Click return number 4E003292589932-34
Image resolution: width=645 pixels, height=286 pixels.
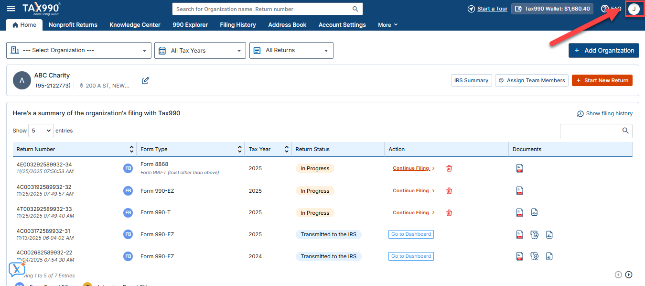[x=44, y=165]
